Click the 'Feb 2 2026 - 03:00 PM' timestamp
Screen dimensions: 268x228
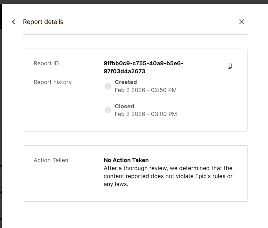(146, 114)
